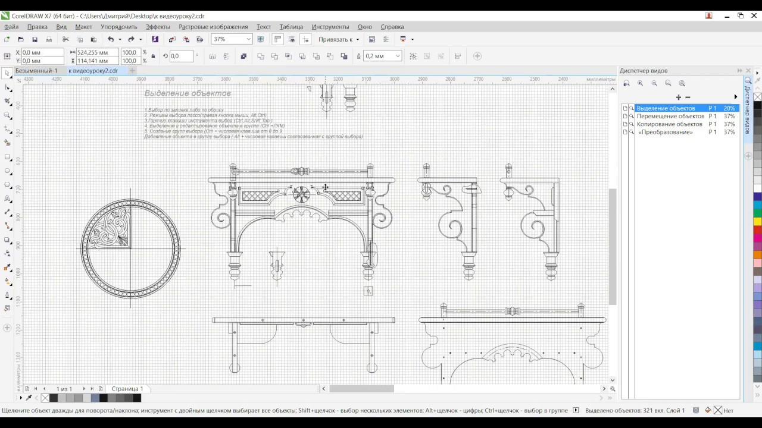762x428 pixels.
Task: Click the Open file icon
Action: click(x=21, y=39)
